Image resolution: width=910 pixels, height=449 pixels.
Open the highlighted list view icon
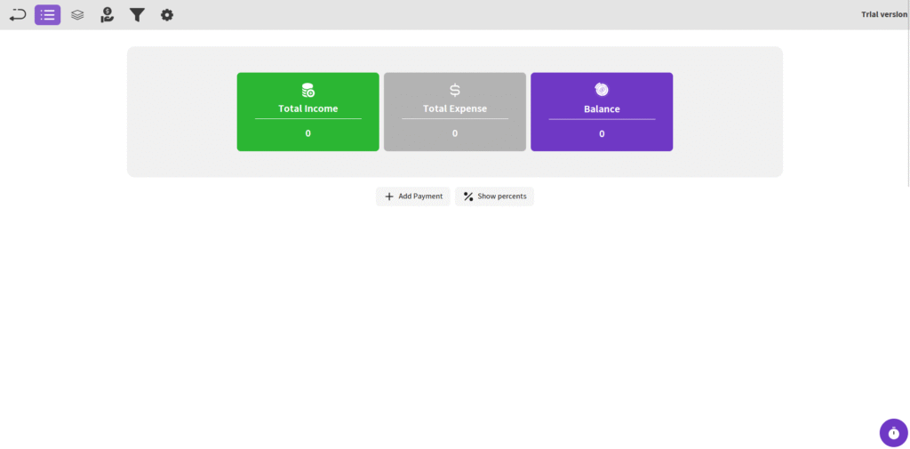48,14
